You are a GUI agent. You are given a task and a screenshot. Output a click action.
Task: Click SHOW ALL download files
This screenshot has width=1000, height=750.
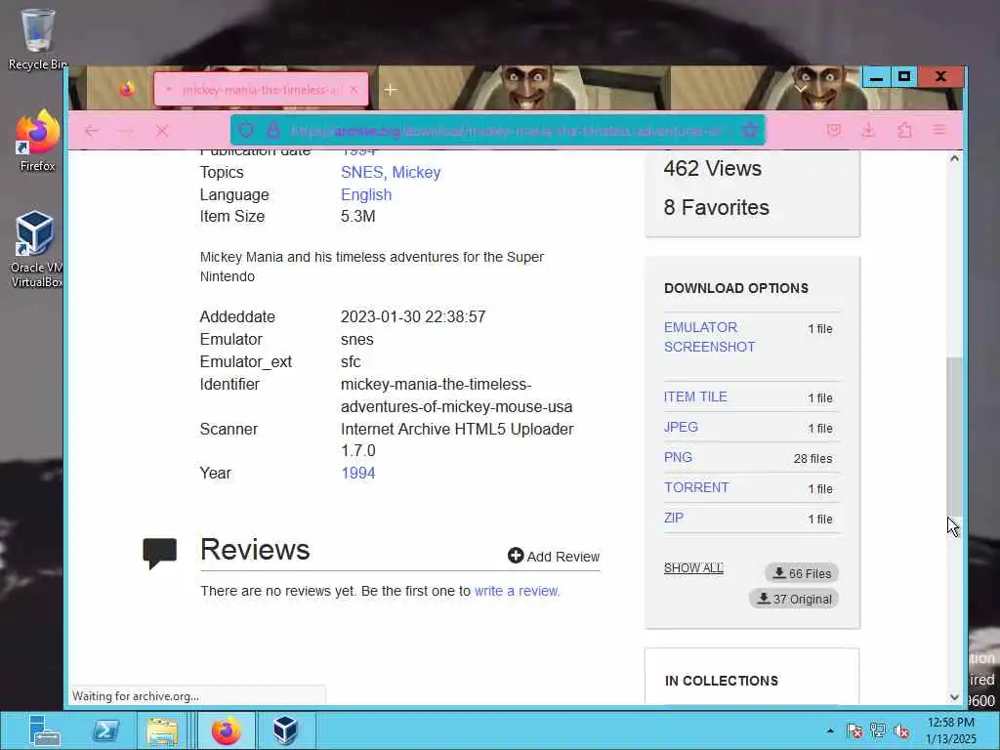click(693, 568)
